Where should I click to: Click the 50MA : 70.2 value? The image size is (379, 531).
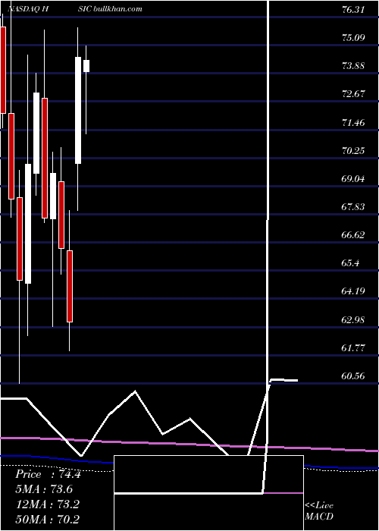tap(48, 519)
